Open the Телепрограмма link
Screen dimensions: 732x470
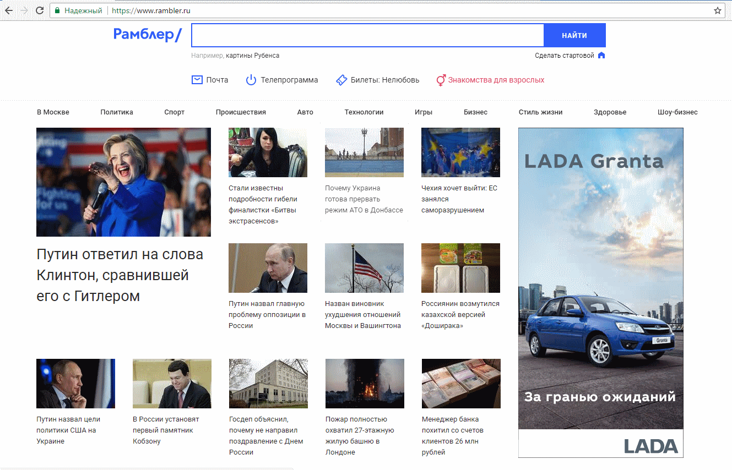(x=289, y=80)
